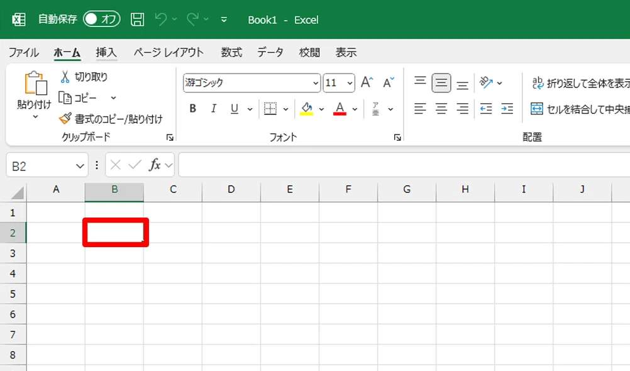
Task: Click the Increase Indent icon
Action: pos(507,109)
